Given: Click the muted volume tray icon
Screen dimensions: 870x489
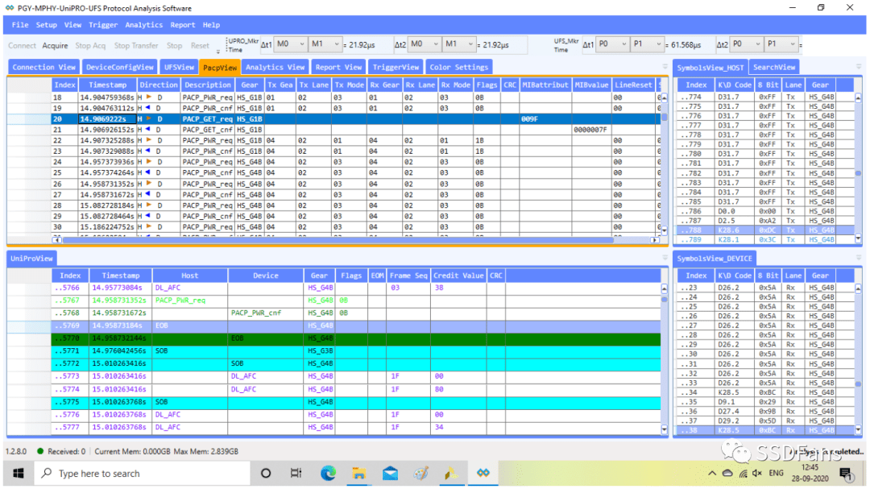Looking at the screenshot, I should click(757, 474).
